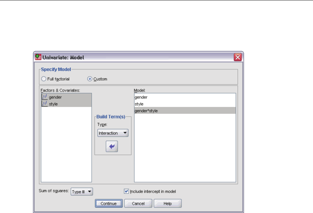This screenshot has width=313, height=213.
Task: Click the Continue button
Action: point(109,203)
